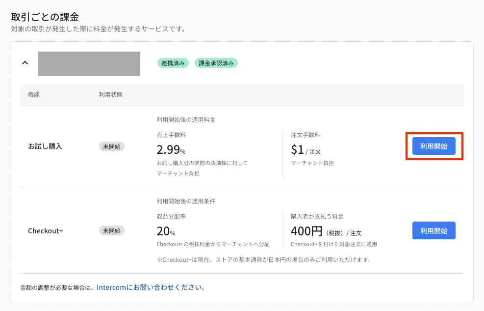Image resolution: width=484 pixels, height=311 pixels.
Task: Select the お試し購入 feature name
Action: tap(45, 146)
